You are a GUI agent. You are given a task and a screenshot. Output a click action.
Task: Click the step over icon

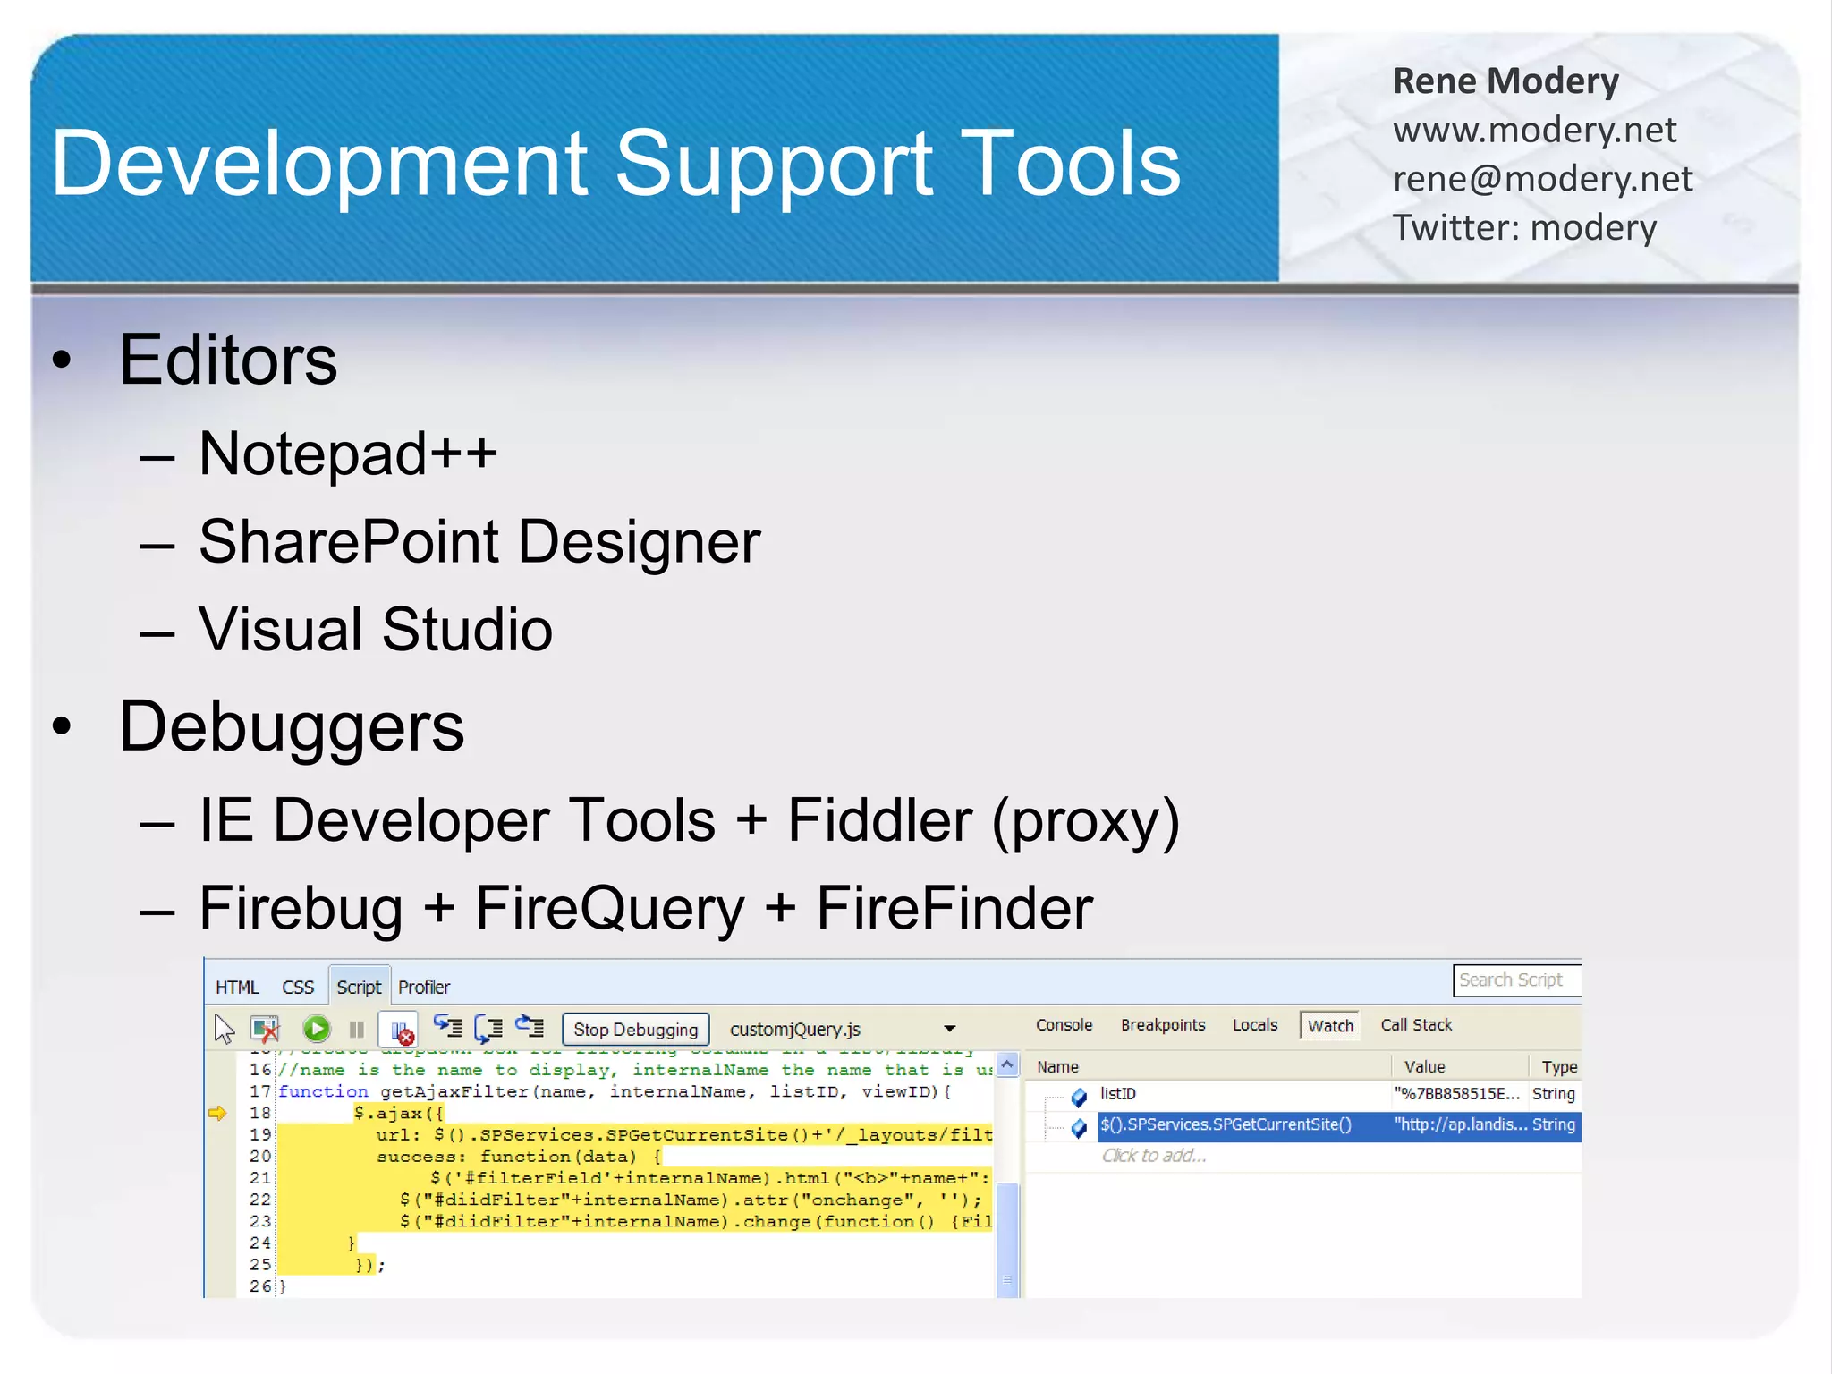pyautogui.click(x=488, y=1029)
